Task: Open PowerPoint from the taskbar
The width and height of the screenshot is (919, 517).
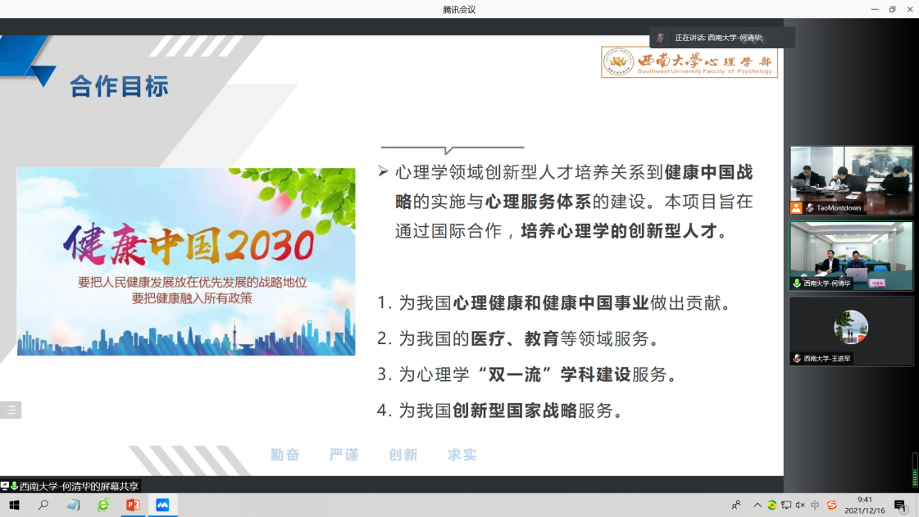Action: click(133, 506)
